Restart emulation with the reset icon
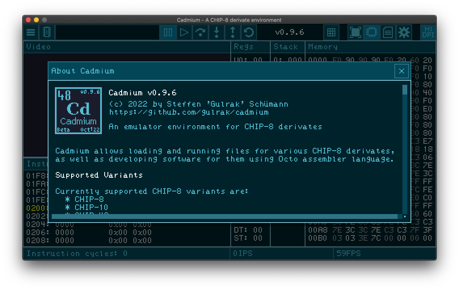The image size is (459, 290). [249, 32]
